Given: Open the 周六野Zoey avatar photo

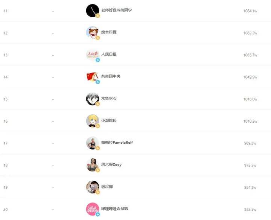Looking at the screenshot, I should [93, 165].
